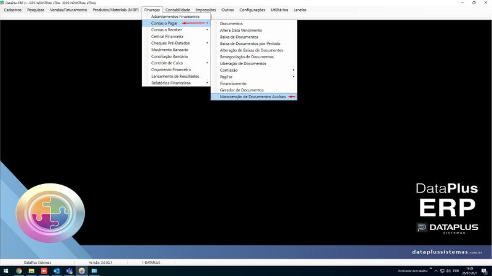492x276 pixels.
Task: Switch to DataPlus ERP taskbar icon
Action: point(82,271)
